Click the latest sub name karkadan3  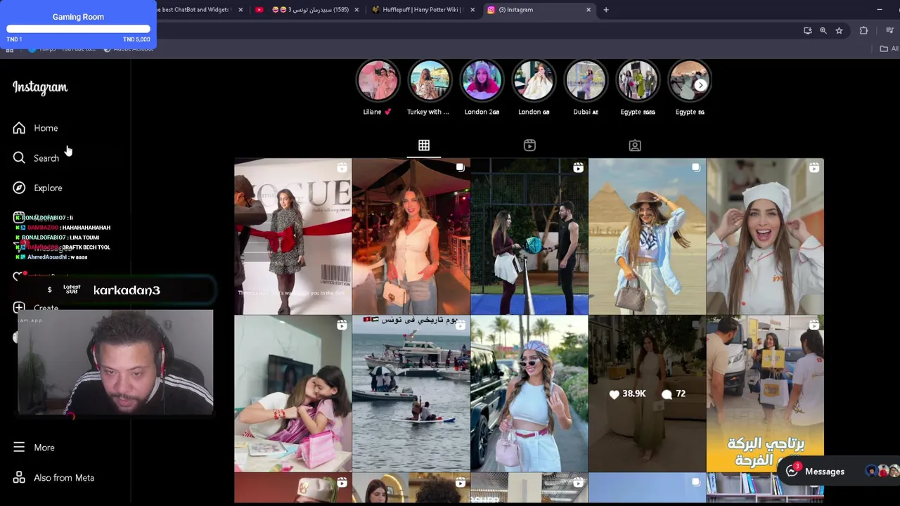(x=127, y=290)
